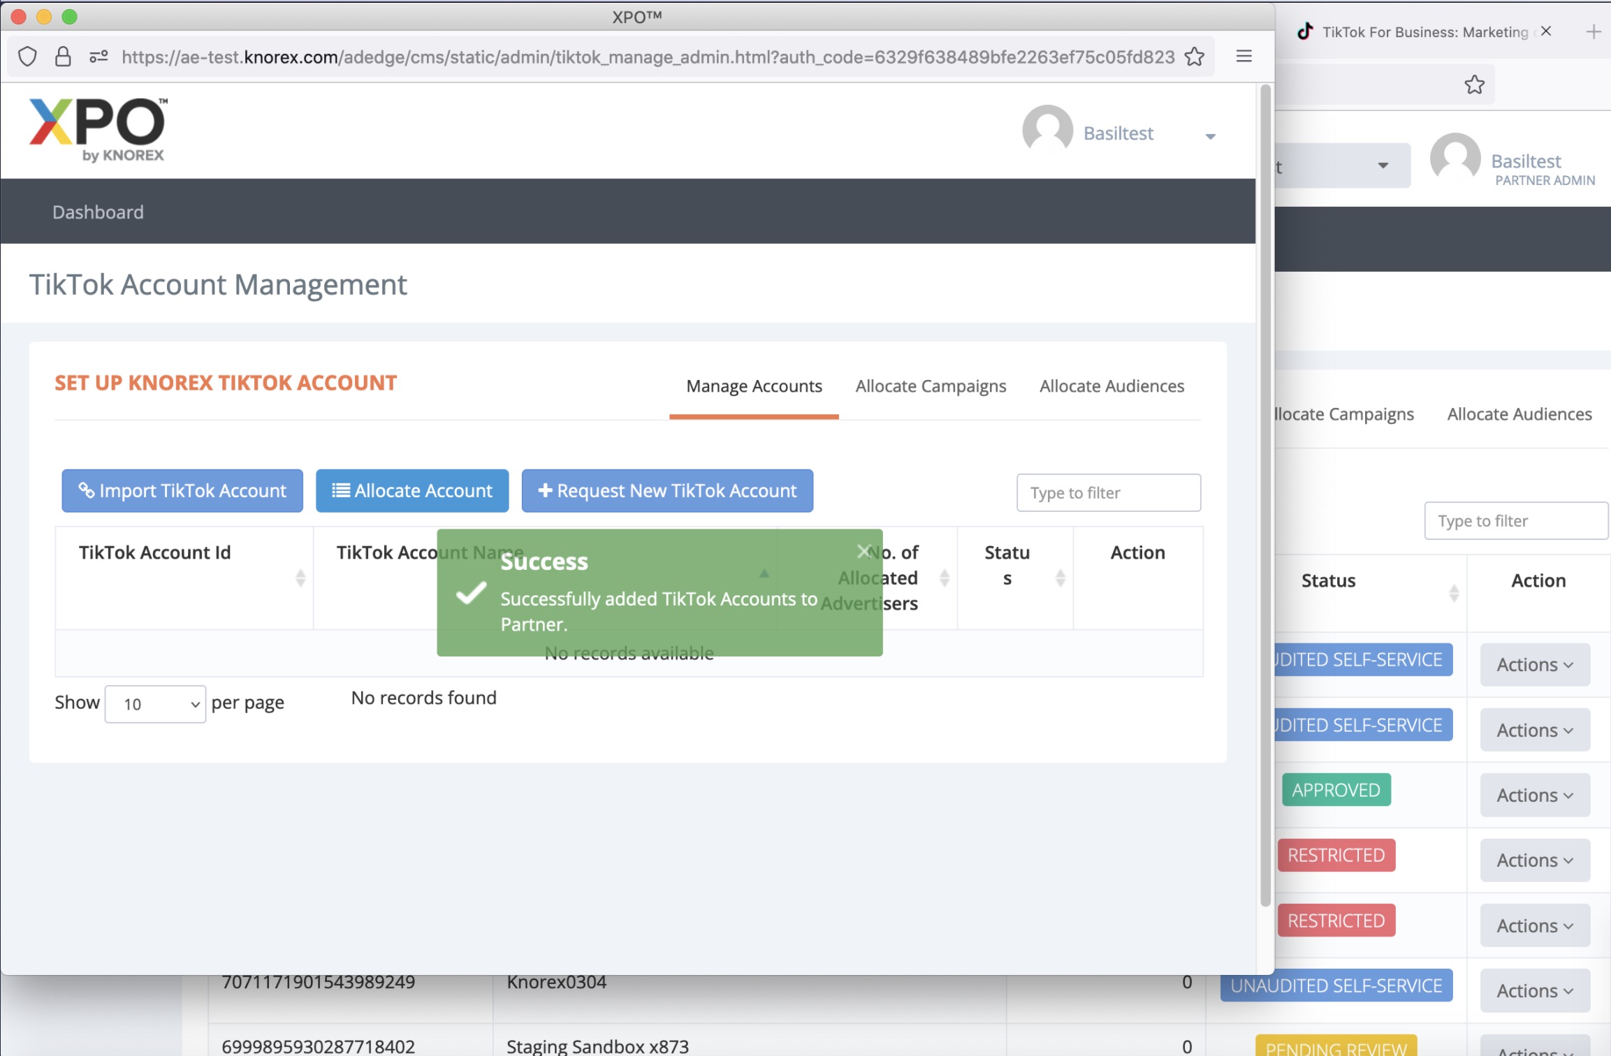Click the shield tracking protection icon
1611x1056 pixels.
tap(27, 57)
